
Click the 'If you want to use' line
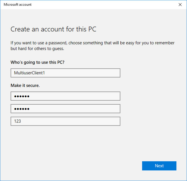click(92, 43)
